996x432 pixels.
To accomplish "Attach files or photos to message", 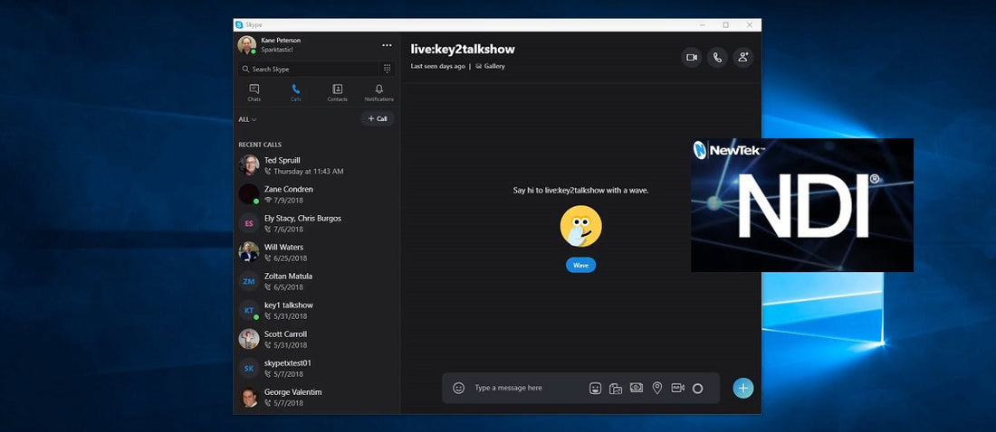I will click(x=616, y=389).
